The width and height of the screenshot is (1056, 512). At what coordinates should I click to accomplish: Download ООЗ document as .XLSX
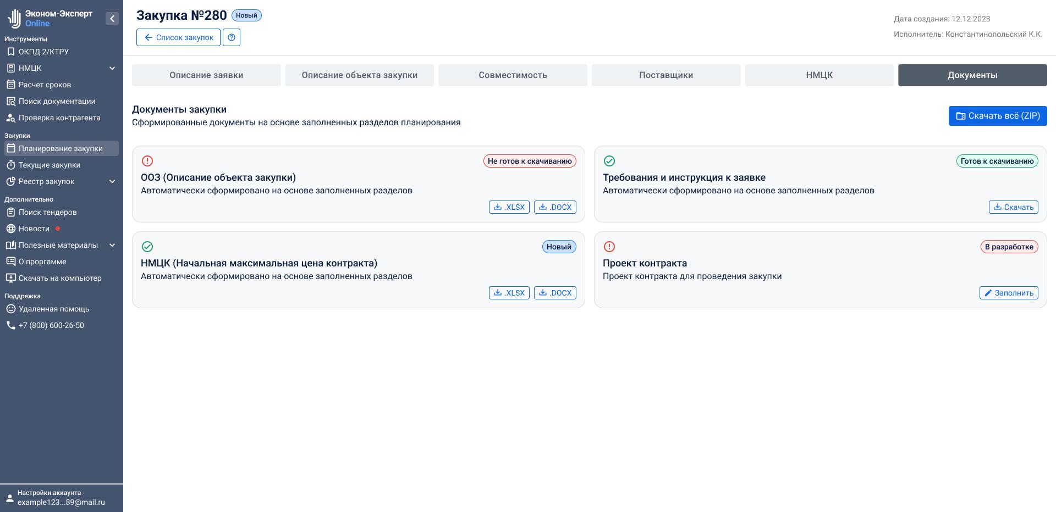click(509, 207)
